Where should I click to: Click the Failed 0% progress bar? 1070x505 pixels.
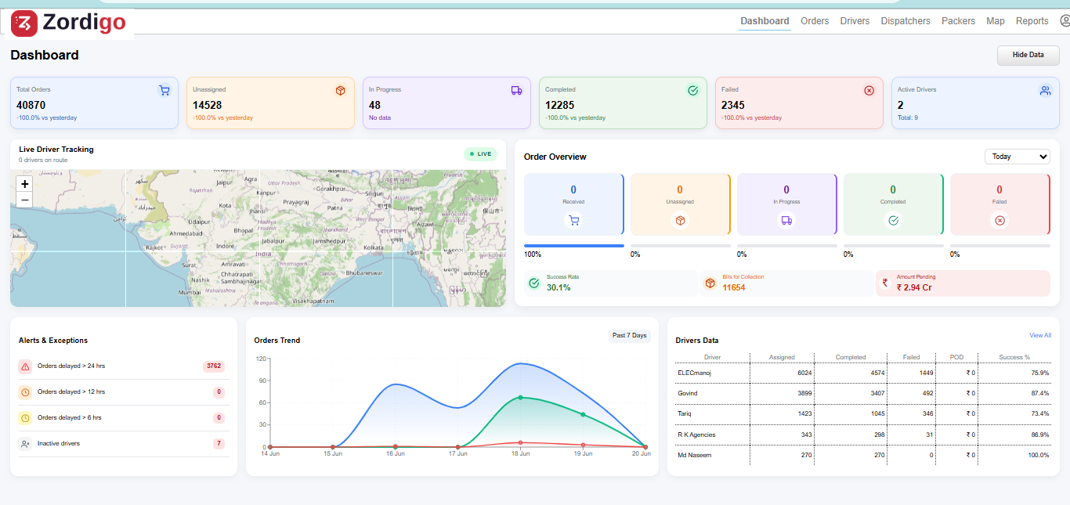[1000, 246]
